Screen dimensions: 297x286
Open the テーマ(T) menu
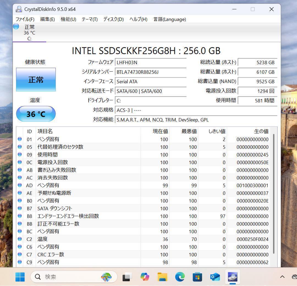pos(90,19)
